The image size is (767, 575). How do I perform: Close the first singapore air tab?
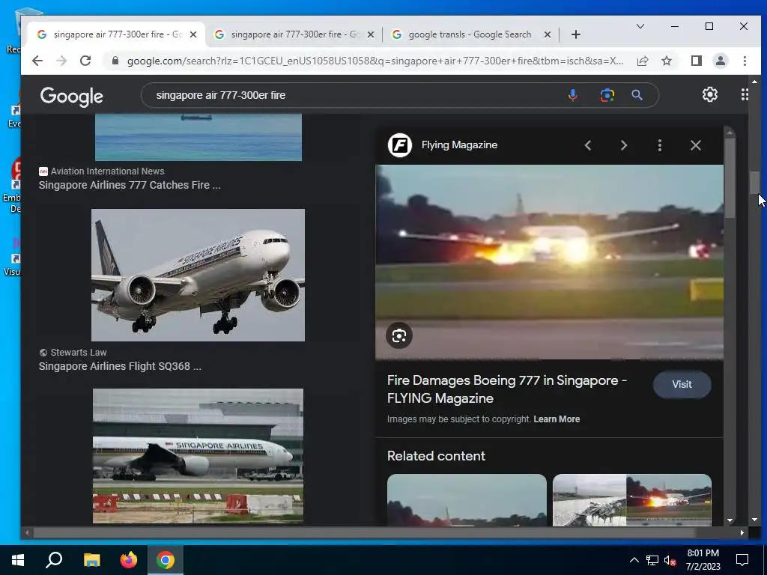(193, 34)
